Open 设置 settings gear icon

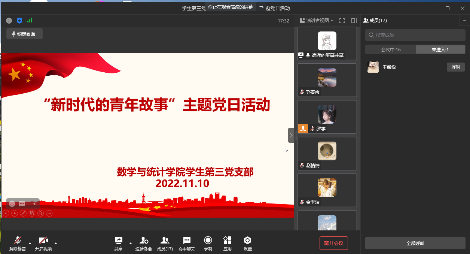click(x=247, y=241)
